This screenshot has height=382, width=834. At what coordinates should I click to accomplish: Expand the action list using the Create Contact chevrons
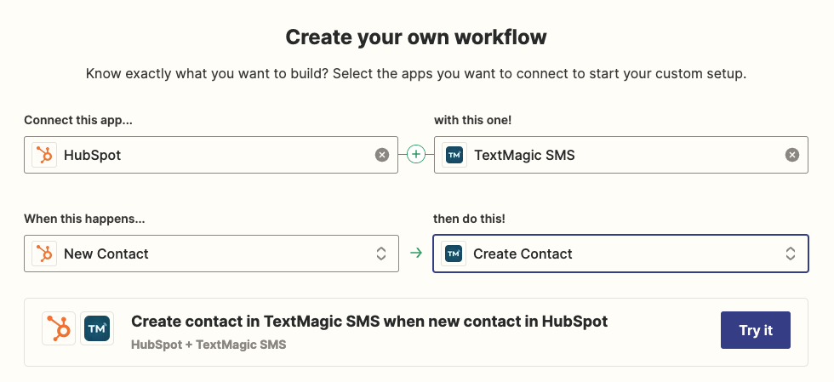tap(791, 254)
